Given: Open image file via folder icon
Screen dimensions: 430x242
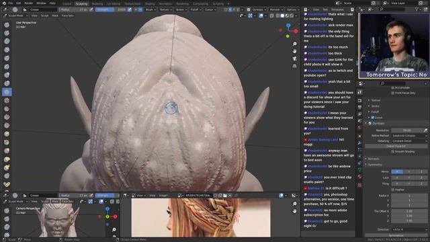Looking at the screenshot, I should pos(225,196).
